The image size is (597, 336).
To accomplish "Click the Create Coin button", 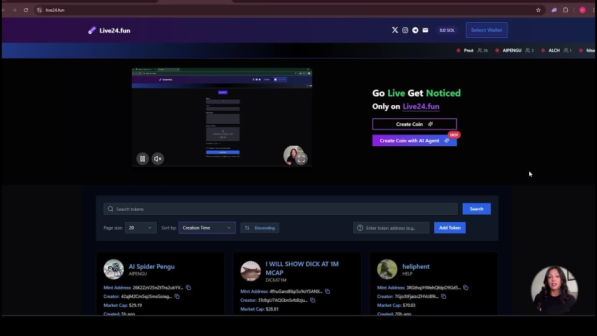I will pos(414,124).
